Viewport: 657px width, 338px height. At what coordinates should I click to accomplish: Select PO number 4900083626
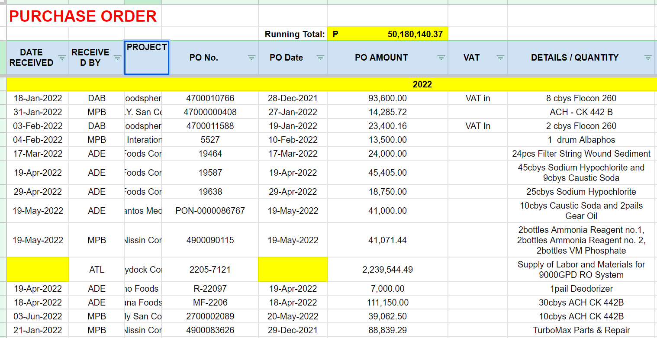pyautogui.click(x=210, y=330)
